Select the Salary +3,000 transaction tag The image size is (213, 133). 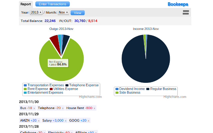(53, 121)
